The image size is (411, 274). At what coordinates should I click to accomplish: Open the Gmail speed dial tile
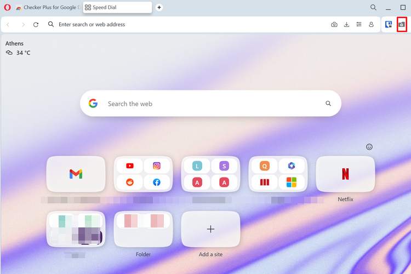click(76, 174)
